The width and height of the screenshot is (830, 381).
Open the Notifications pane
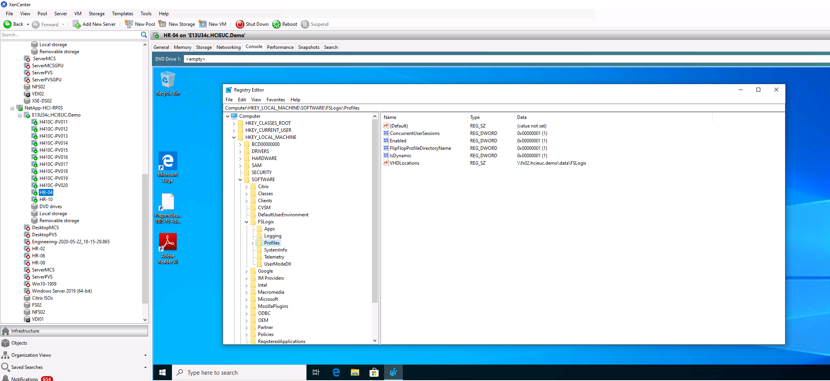(25, 379)
